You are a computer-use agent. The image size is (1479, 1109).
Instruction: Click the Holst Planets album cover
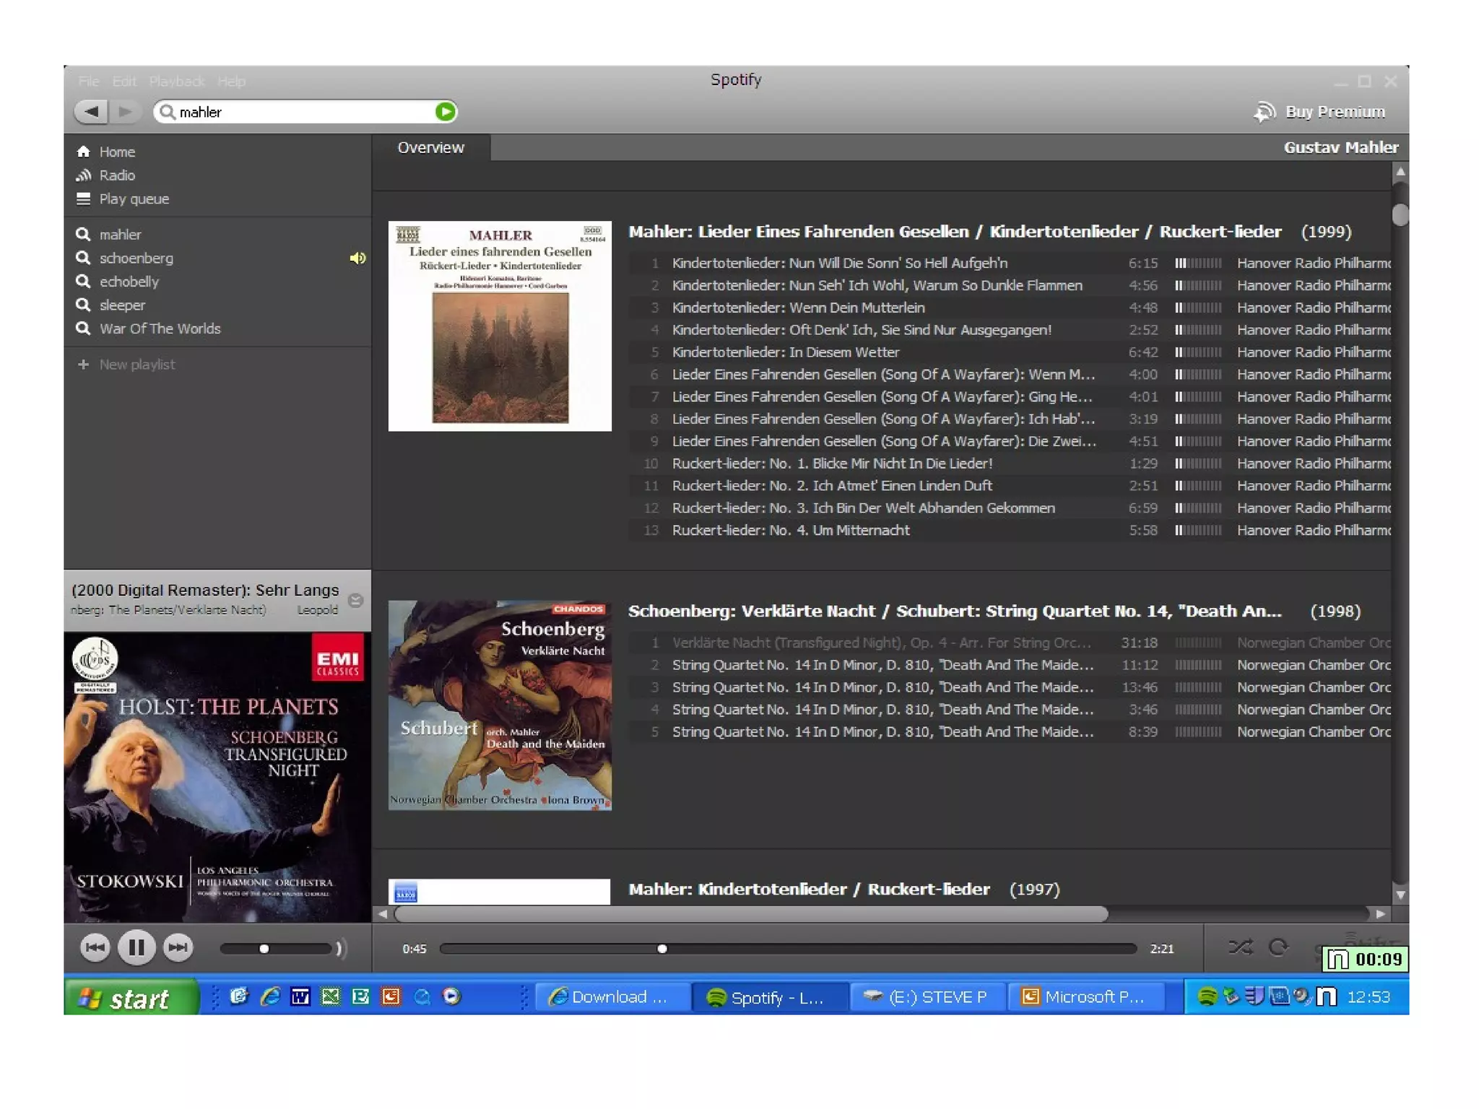[217, 776]
